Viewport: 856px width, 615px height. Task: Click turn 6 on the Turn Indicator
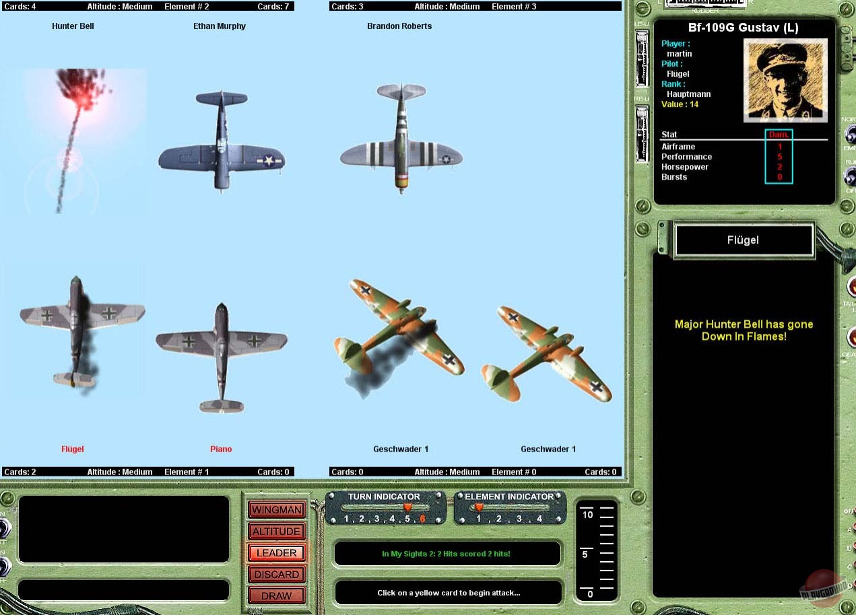point(422,519)
